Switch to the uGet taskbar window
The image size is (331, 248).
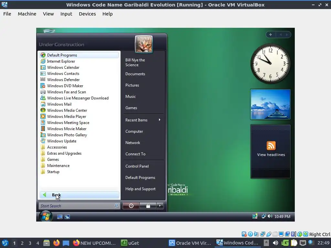130,243
